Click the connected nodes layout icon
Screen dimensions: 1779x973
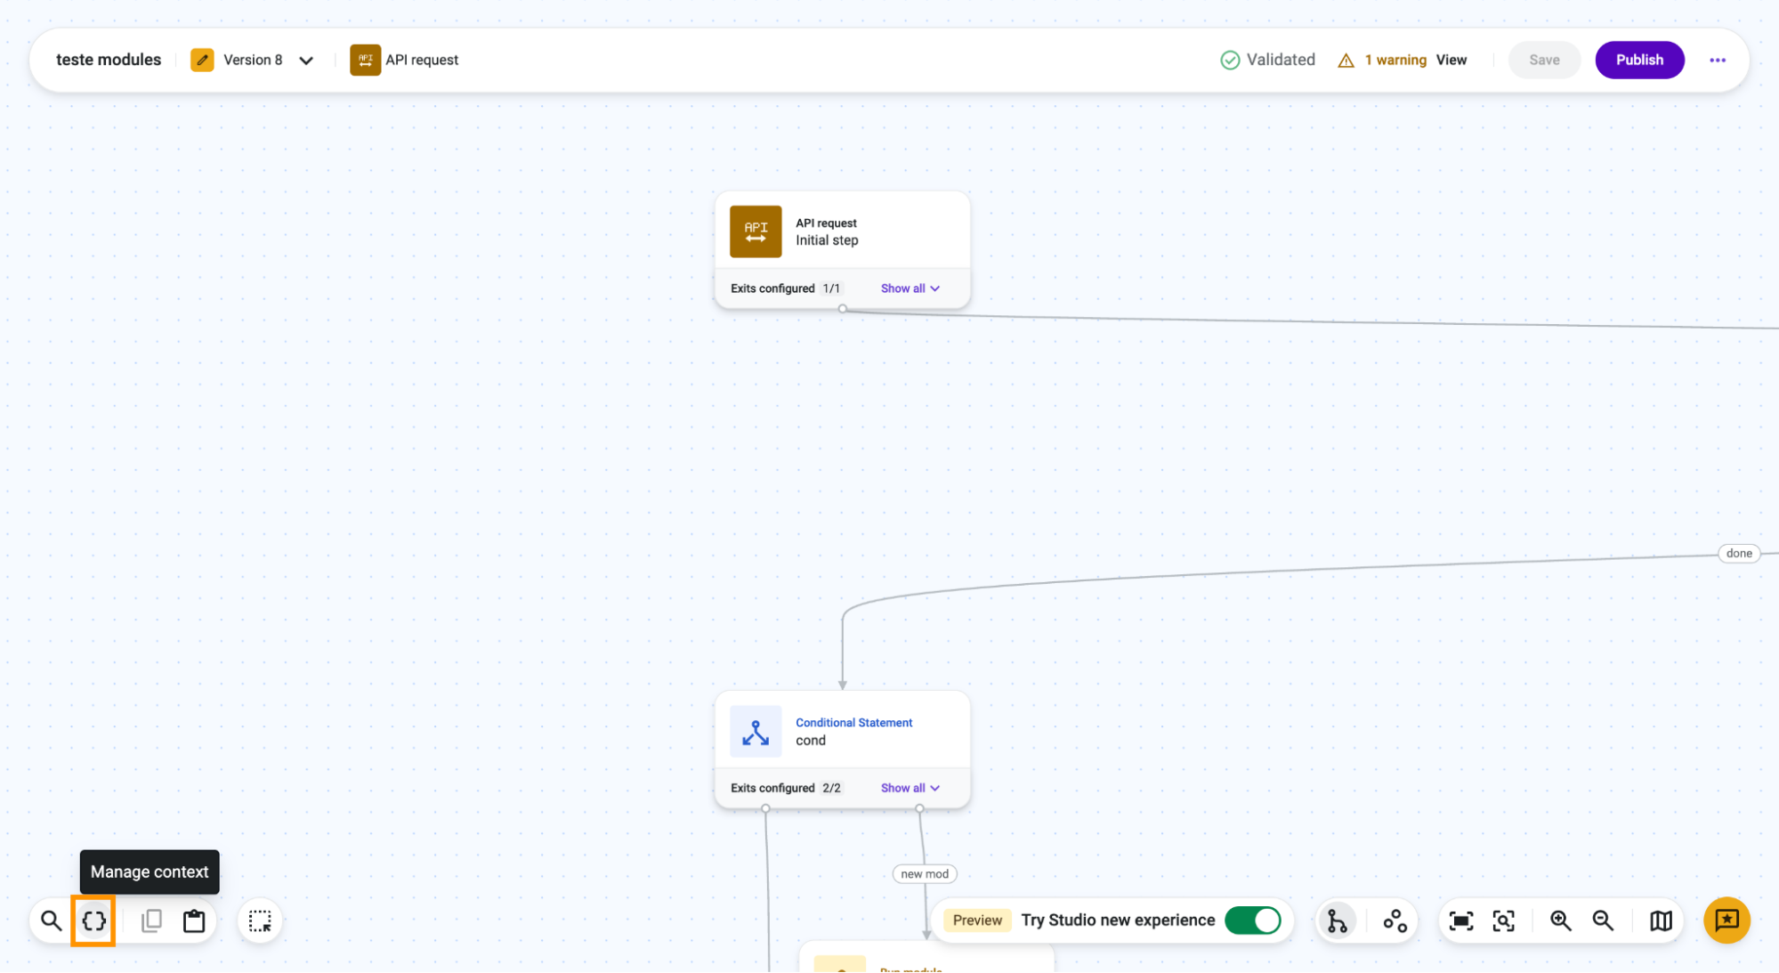1395,920
